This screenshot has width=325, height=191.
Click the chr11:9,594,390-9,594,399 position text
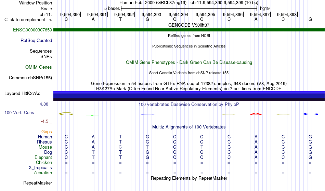pyautogui.click(x=224, y=3)
